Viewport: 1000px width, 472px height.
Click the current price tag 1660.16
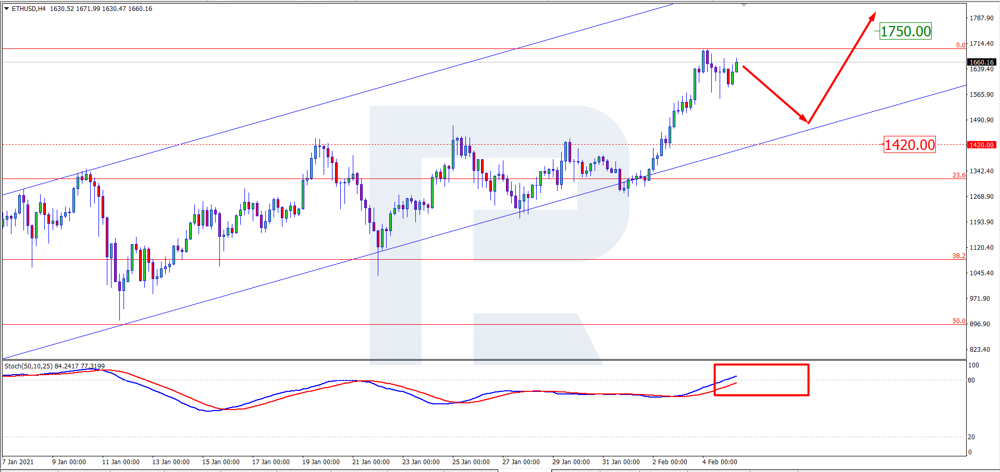[982, 62]
